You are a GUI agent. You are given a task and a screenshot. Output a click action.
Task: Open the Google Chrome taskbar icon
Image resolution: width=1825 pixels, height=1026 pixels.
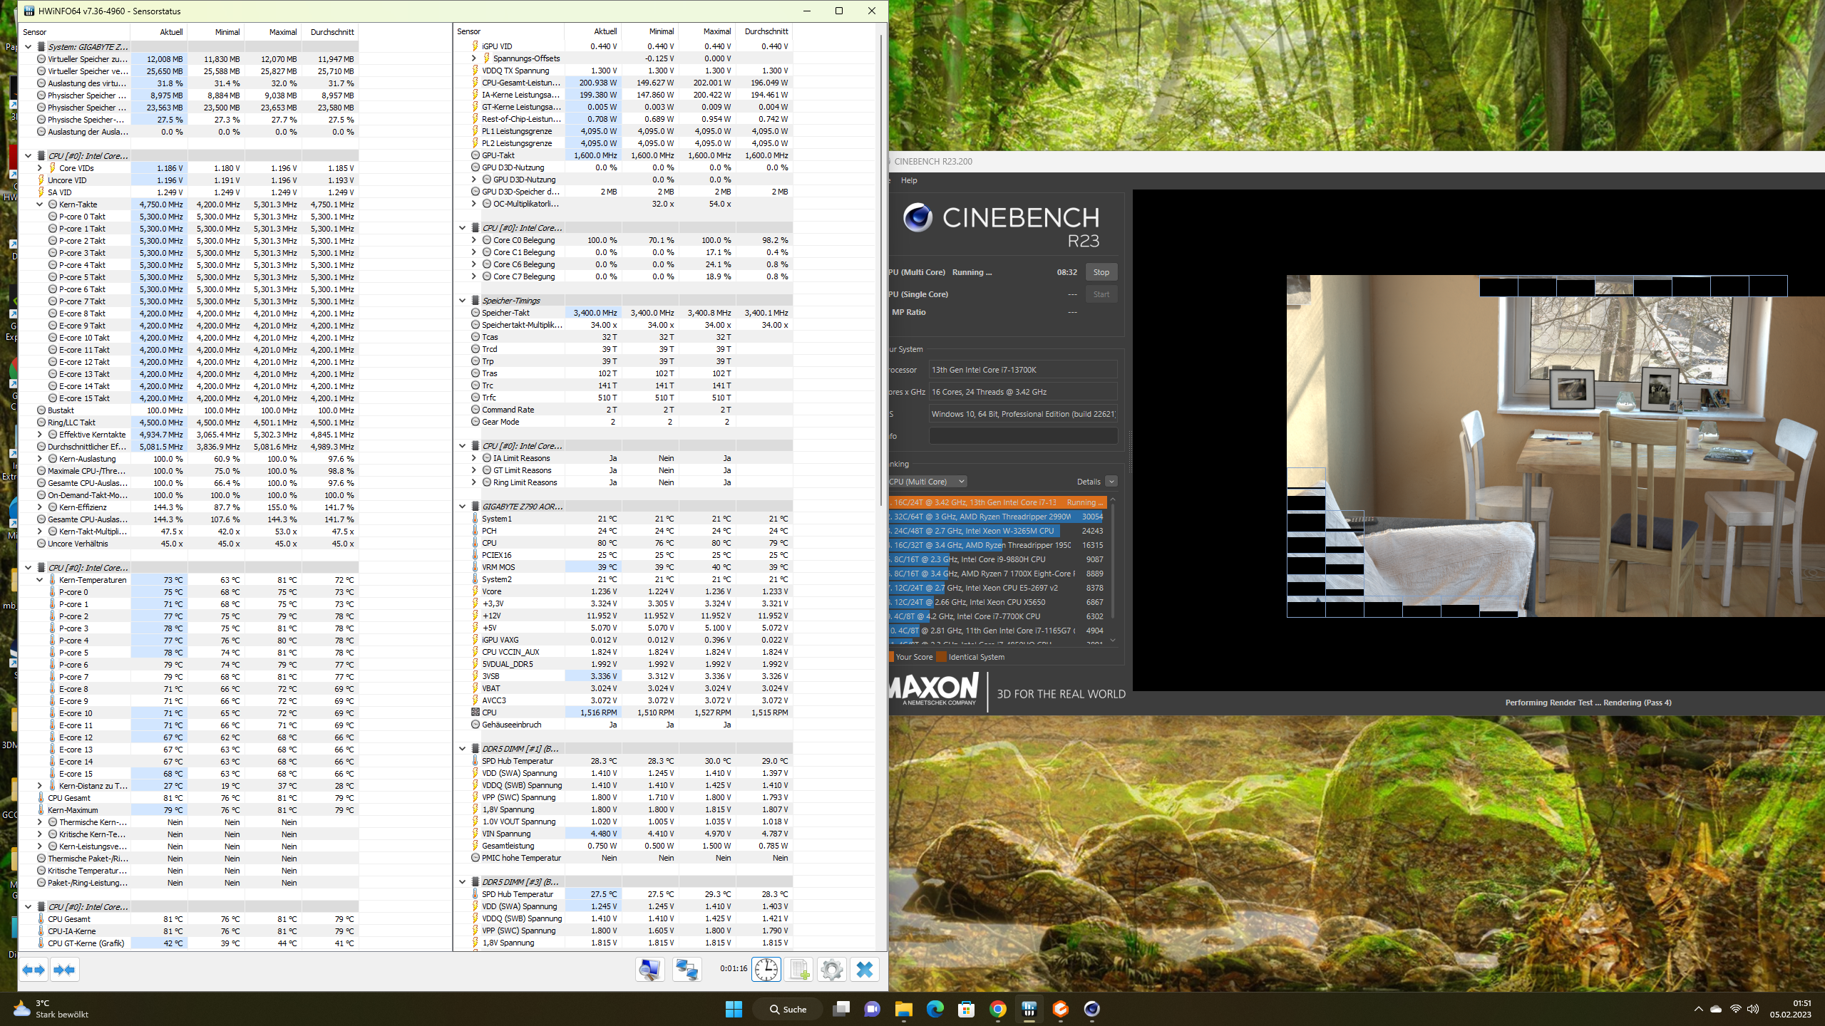coord(997,1009)
